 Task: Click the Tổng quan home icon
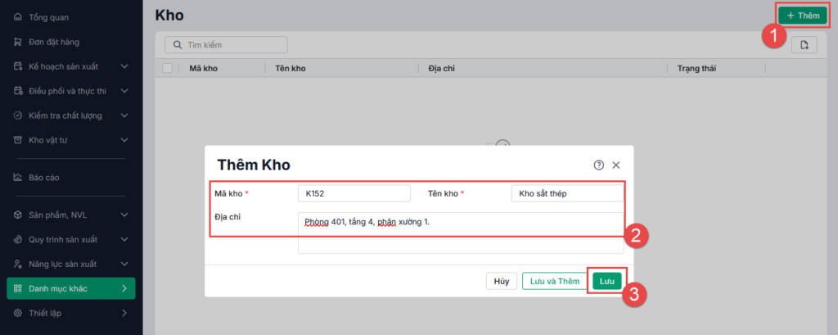18,16
